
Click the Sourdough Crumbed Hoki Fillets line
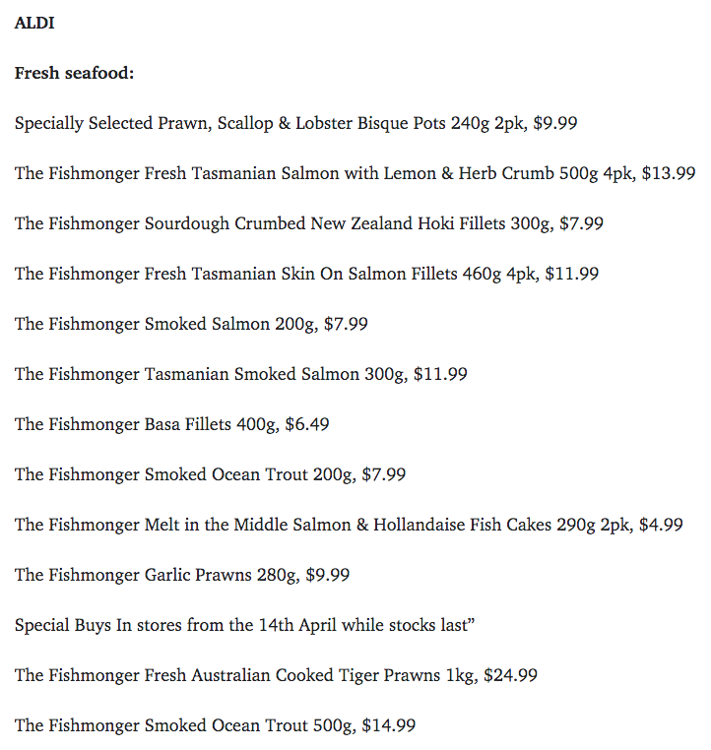pyautogui.click(x=309, y=223)
